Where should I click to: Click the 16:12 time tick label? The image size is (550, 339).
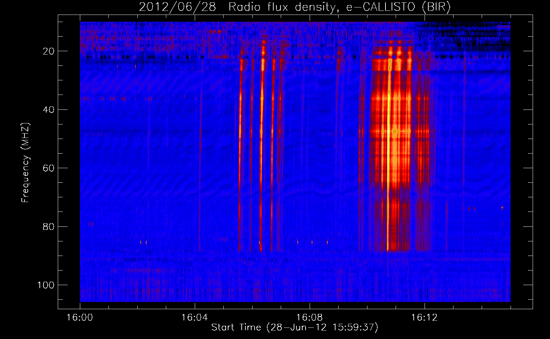pos(425,318)
